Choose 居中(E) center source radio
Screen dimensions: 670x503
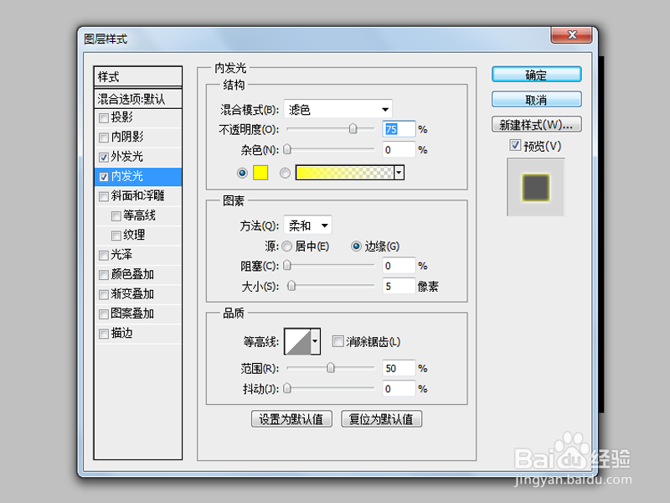287,246
